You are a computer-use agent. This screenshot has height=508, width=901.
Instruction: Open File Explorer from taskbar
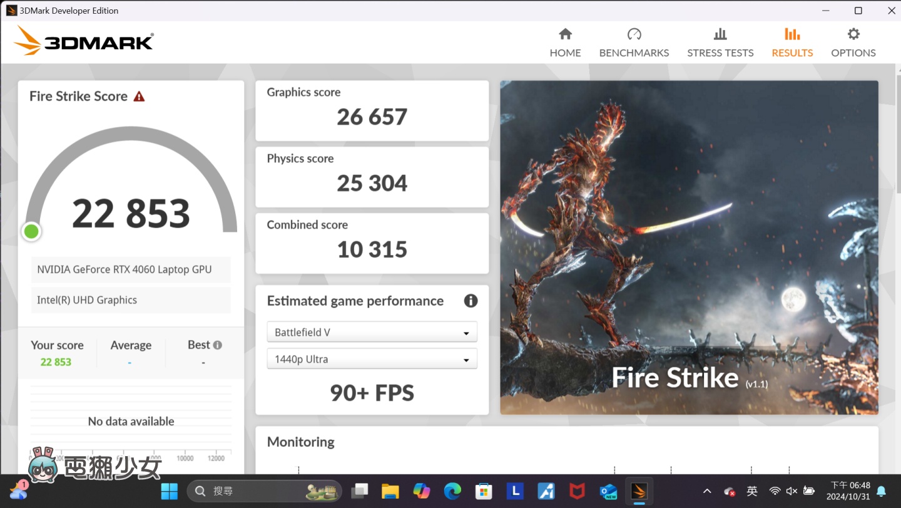click(390, 491)
